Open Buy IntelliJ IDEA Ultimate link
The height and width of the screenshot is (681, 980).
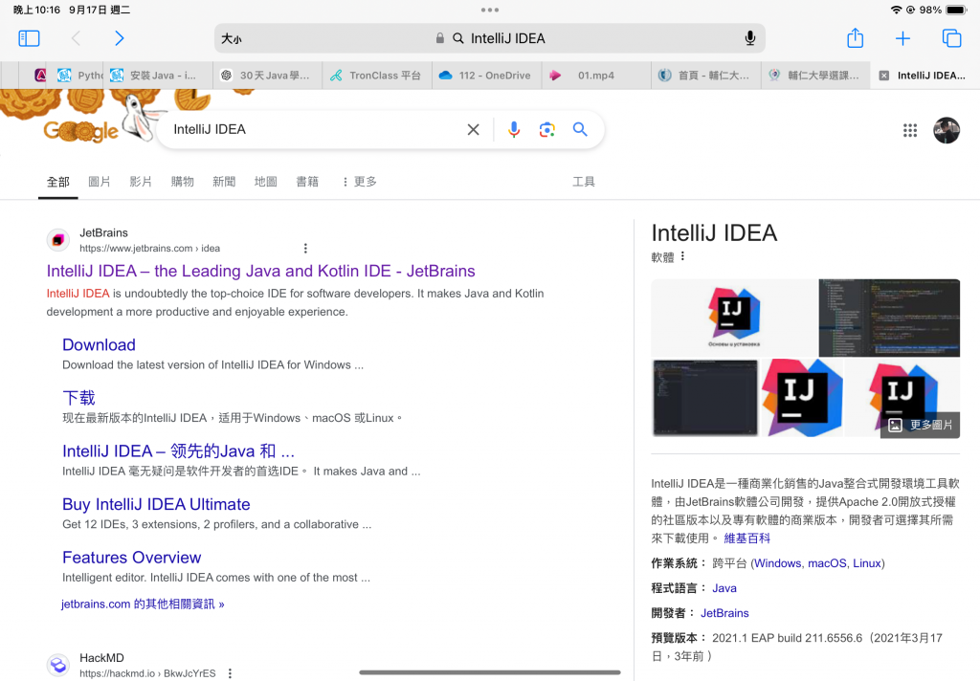pos(156,504)
